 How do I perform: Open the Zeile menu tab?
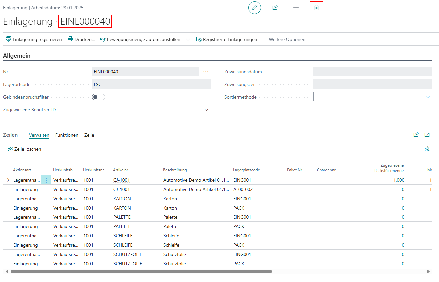[x=89, y=135]
